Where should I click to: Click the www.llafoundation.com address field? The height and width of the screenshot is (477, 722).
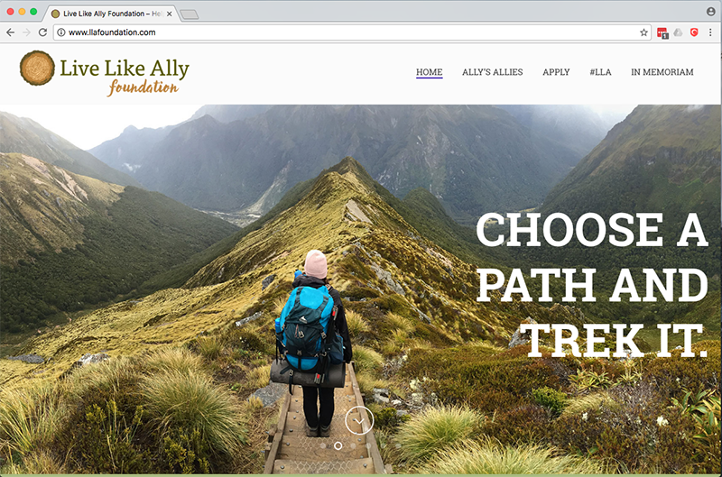[352, 32]
